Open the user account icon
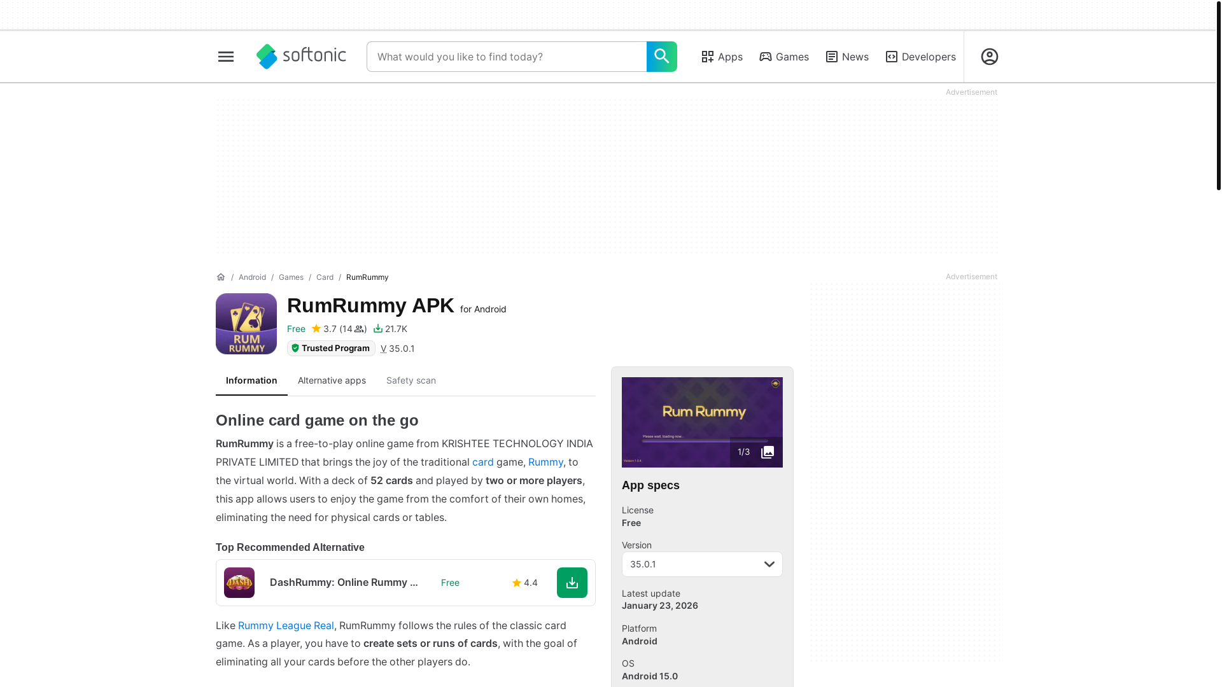 989,57
